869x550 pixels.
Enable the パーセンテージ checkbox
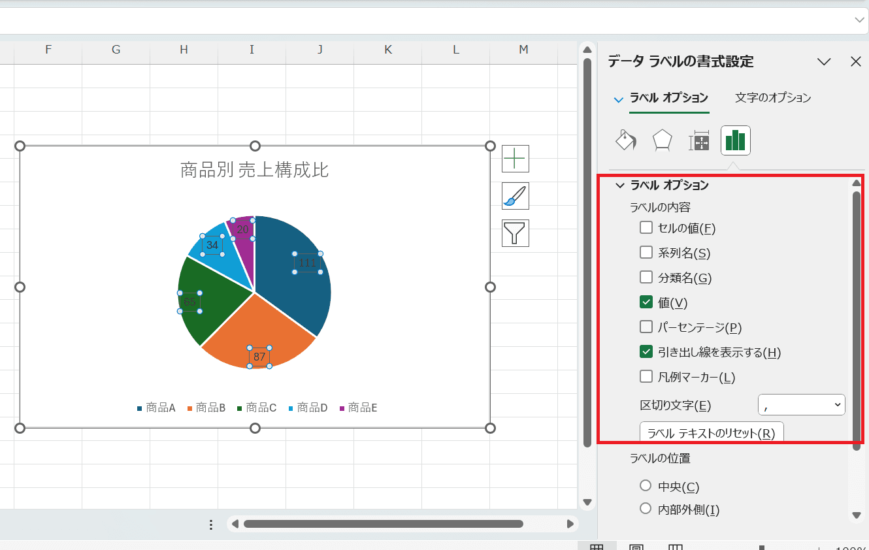pyautogui.click(x=646, y=327)
